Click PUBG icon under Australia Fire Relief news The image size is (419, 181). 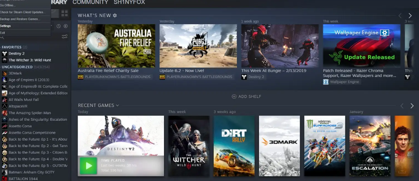81,77
